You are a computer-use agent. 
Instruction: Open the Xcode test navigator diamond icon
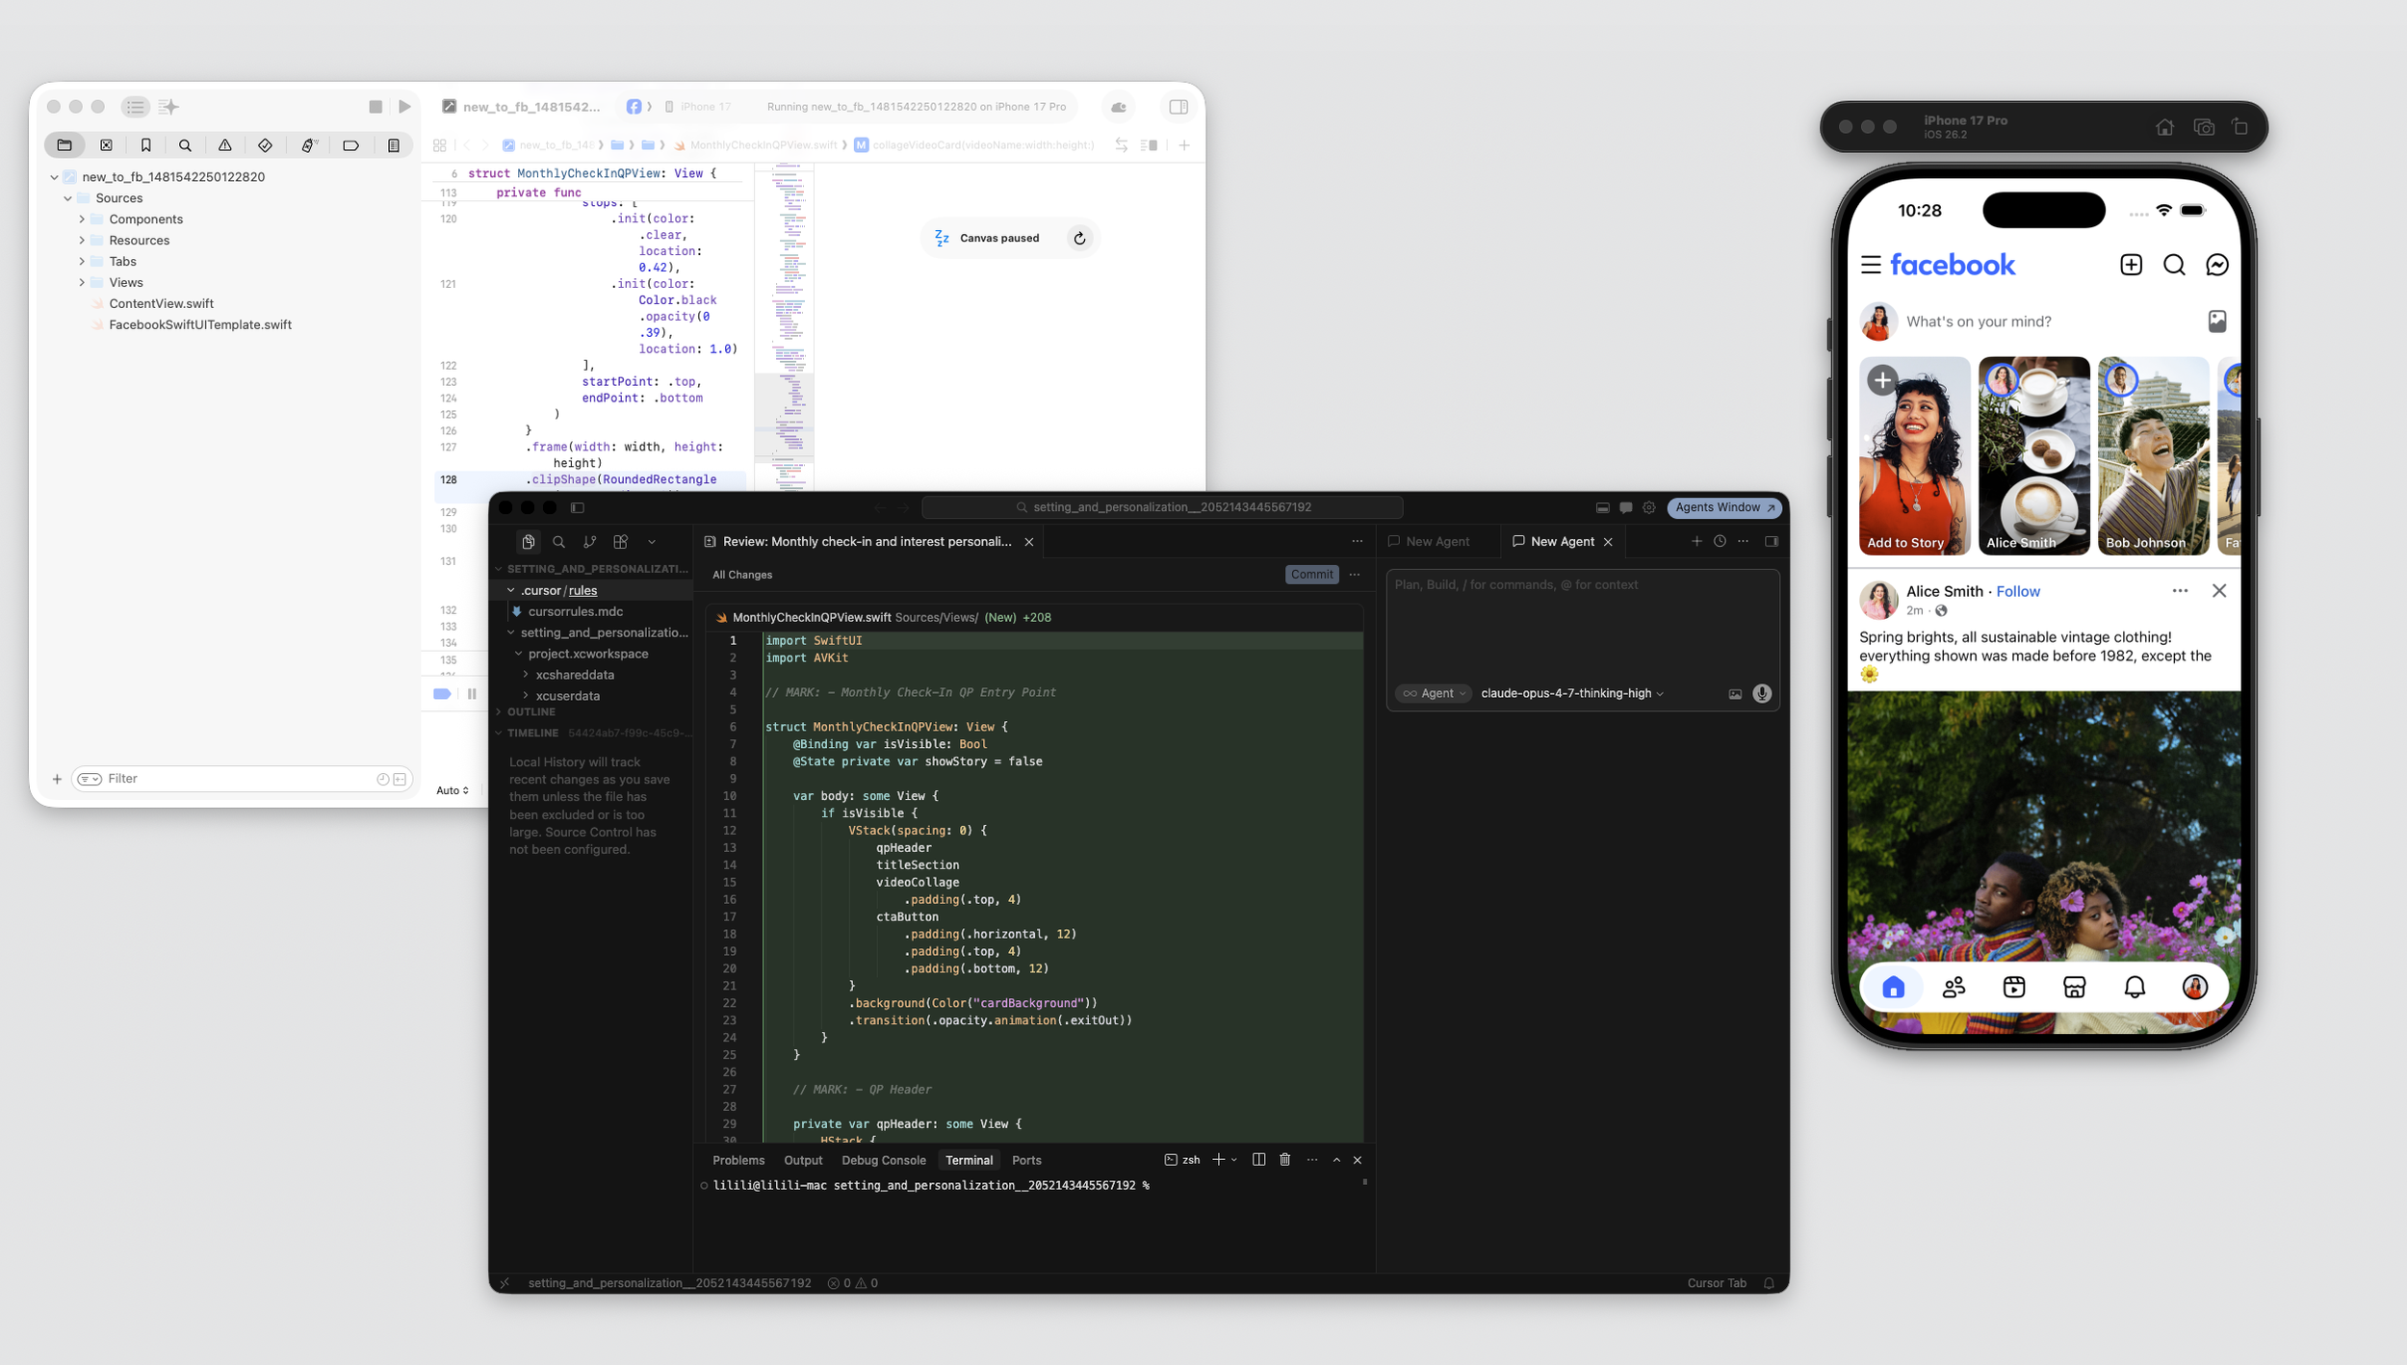pos(265,145)
